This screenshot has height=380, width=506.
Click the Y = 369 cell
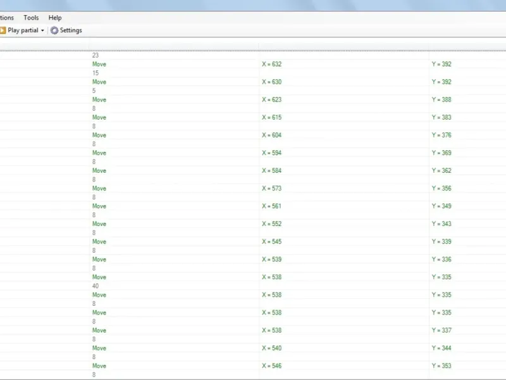[441, 153]
